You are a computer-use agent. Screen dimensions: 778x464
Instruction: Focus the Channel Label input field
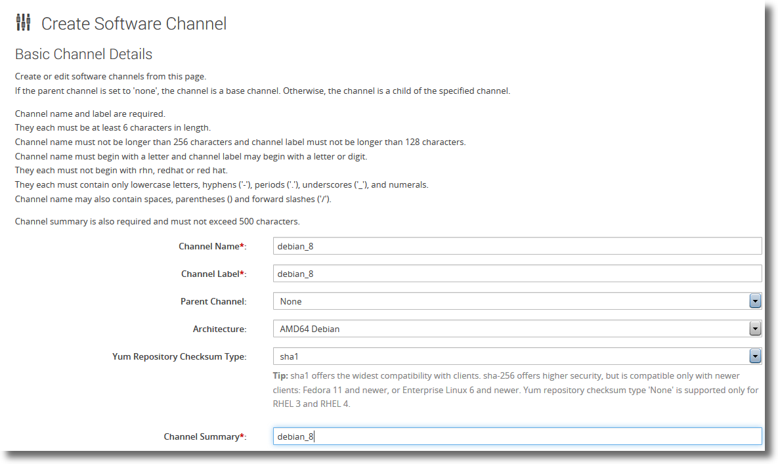pyautogui.click(x=517, y=274)
